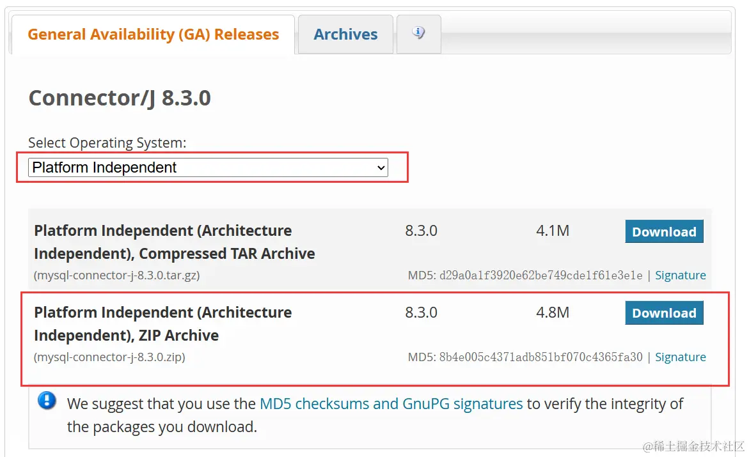Select MD5 hash d29a0a1f3920e62be749cde1f61e3e1e
Viewport: 749px width, 457px height.
click(540, 275)
